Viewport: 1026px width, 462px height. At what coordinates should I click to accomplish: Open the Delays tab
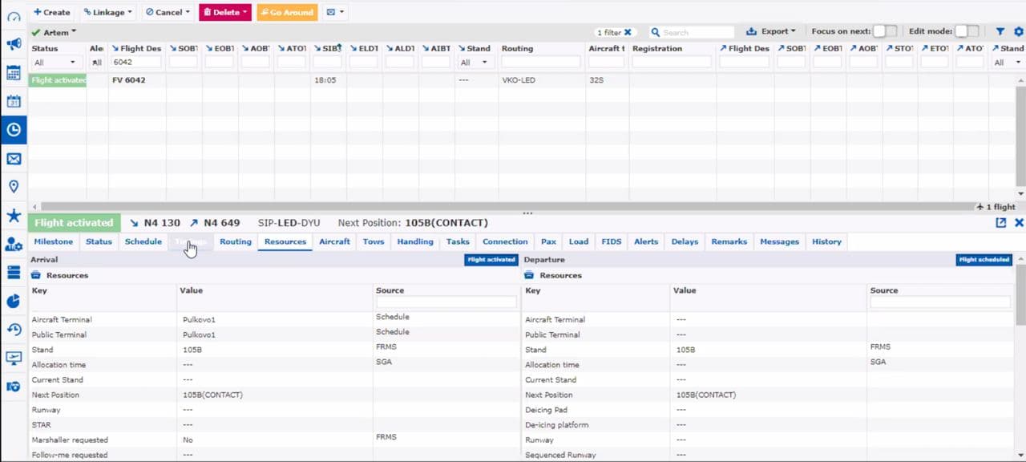pyautogui.click(x=684, y=241)
